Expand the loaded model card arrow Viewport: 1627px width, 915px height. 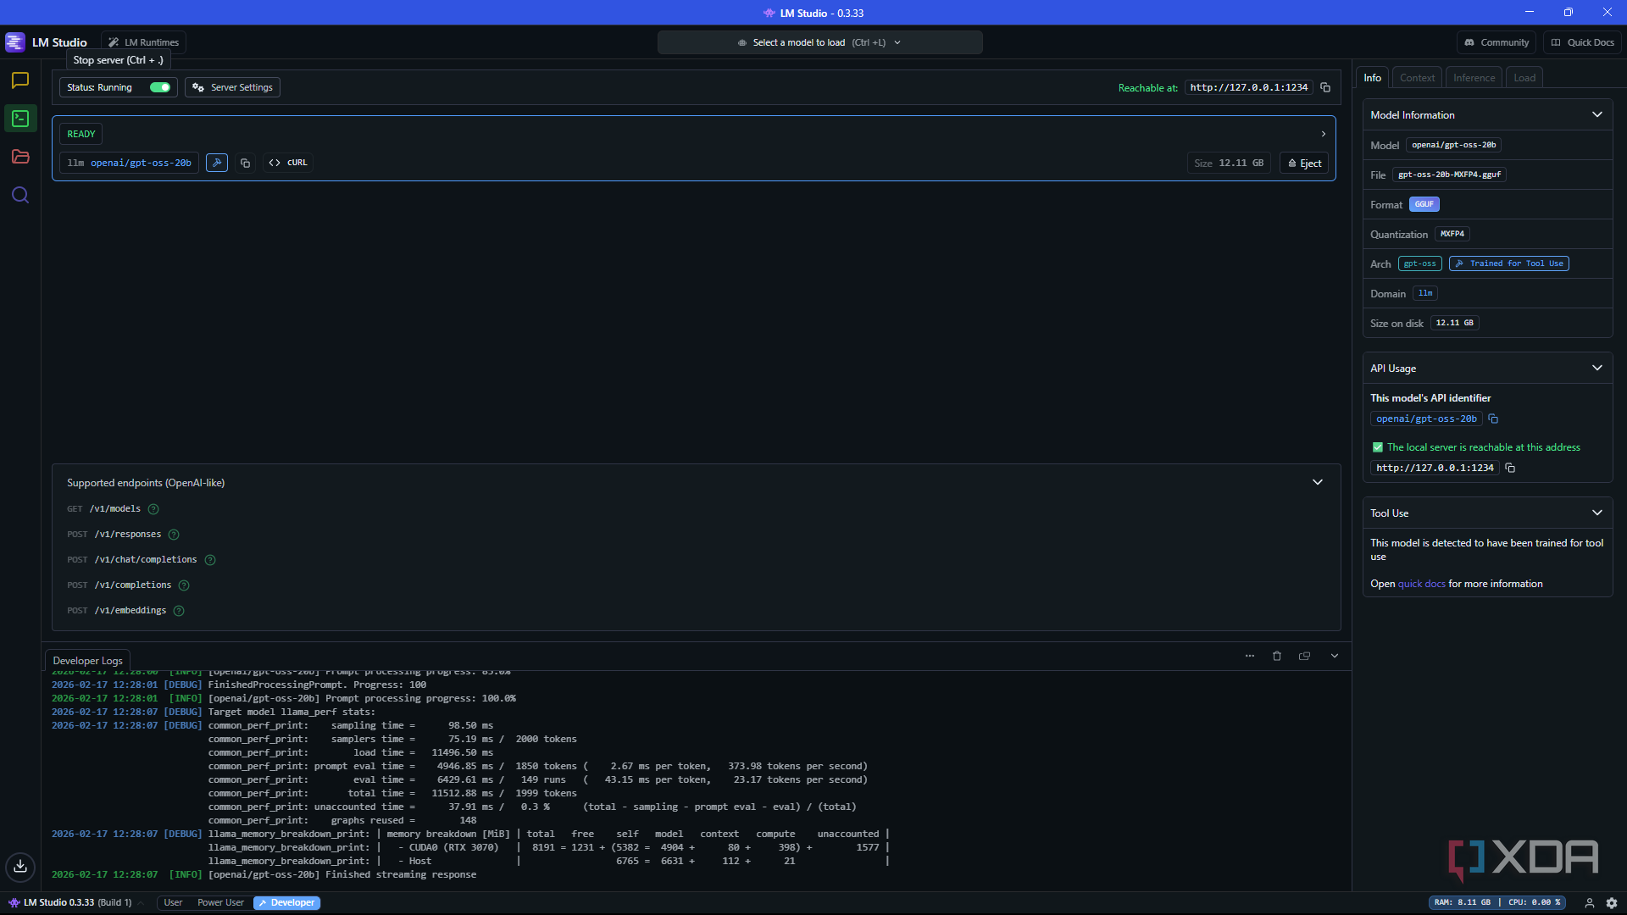tap(1324, 134)
